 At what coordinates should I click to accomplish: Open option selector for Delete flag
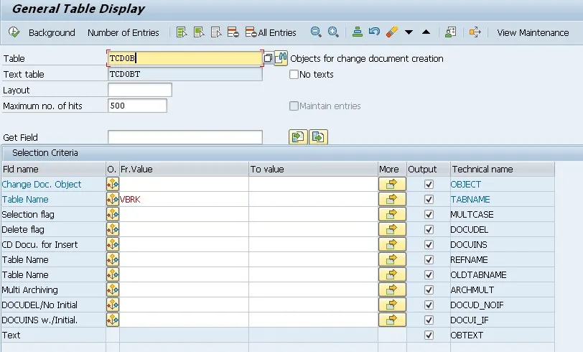113,230
